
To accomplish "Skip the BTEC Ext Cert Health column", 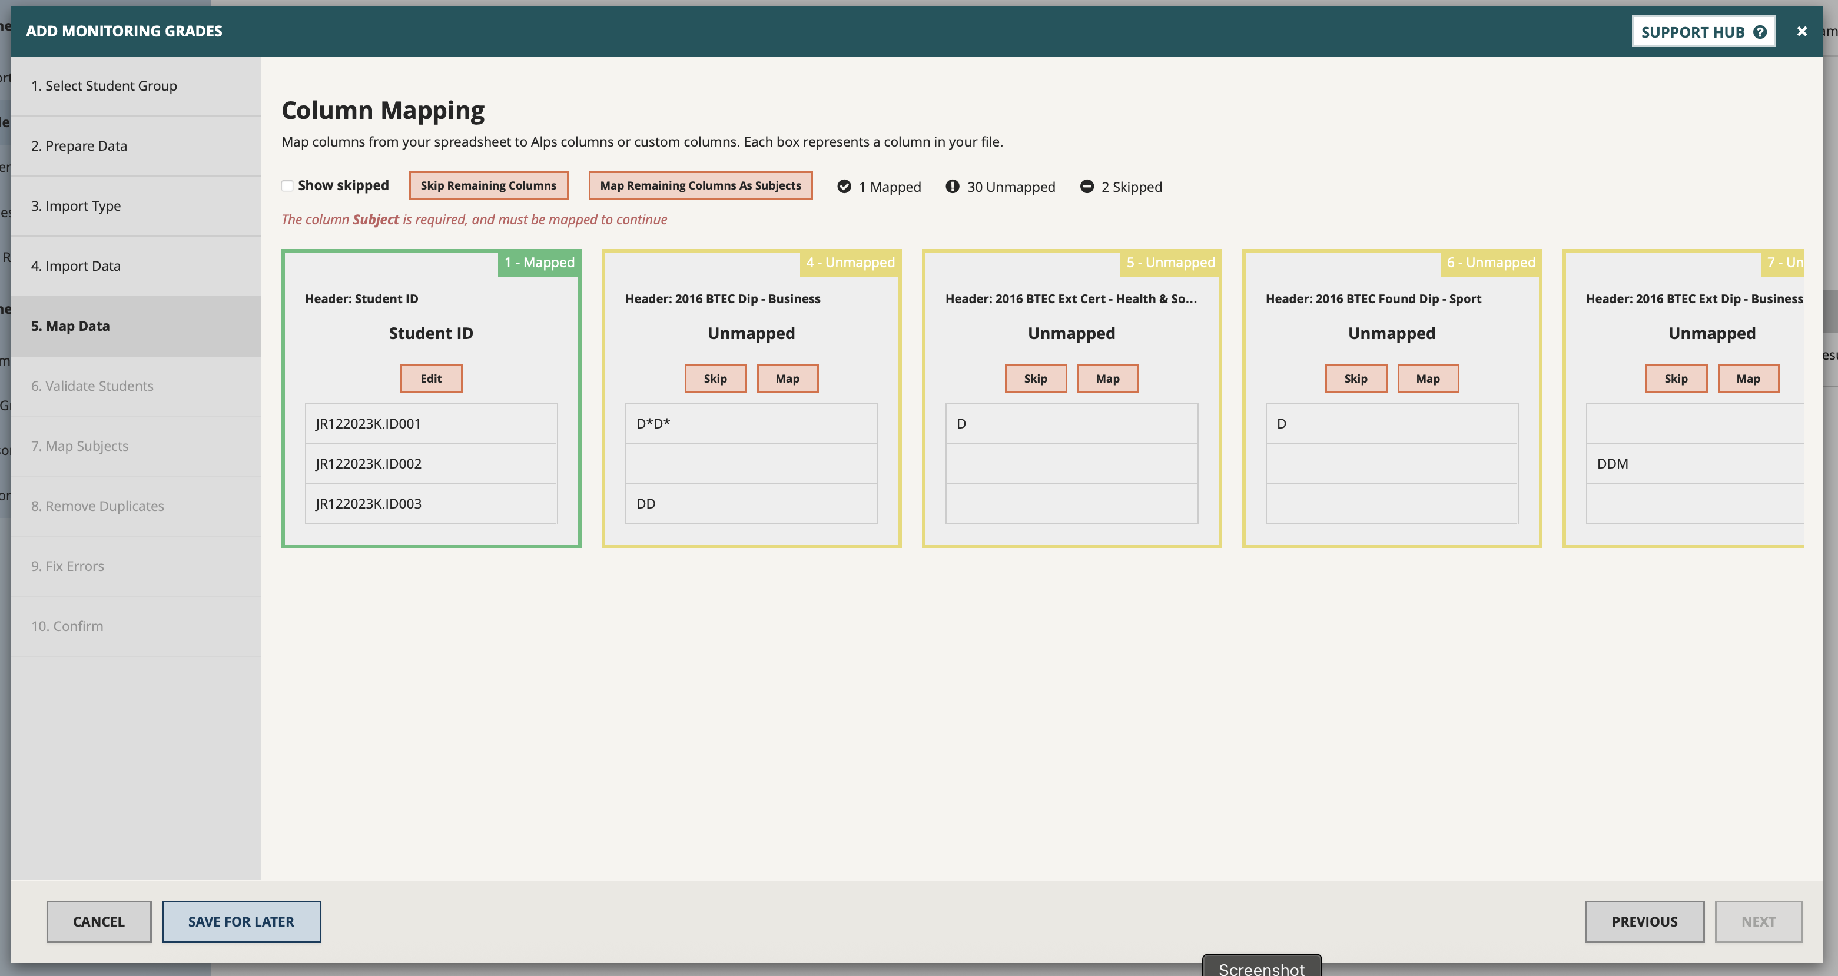I will (1036, 378).
